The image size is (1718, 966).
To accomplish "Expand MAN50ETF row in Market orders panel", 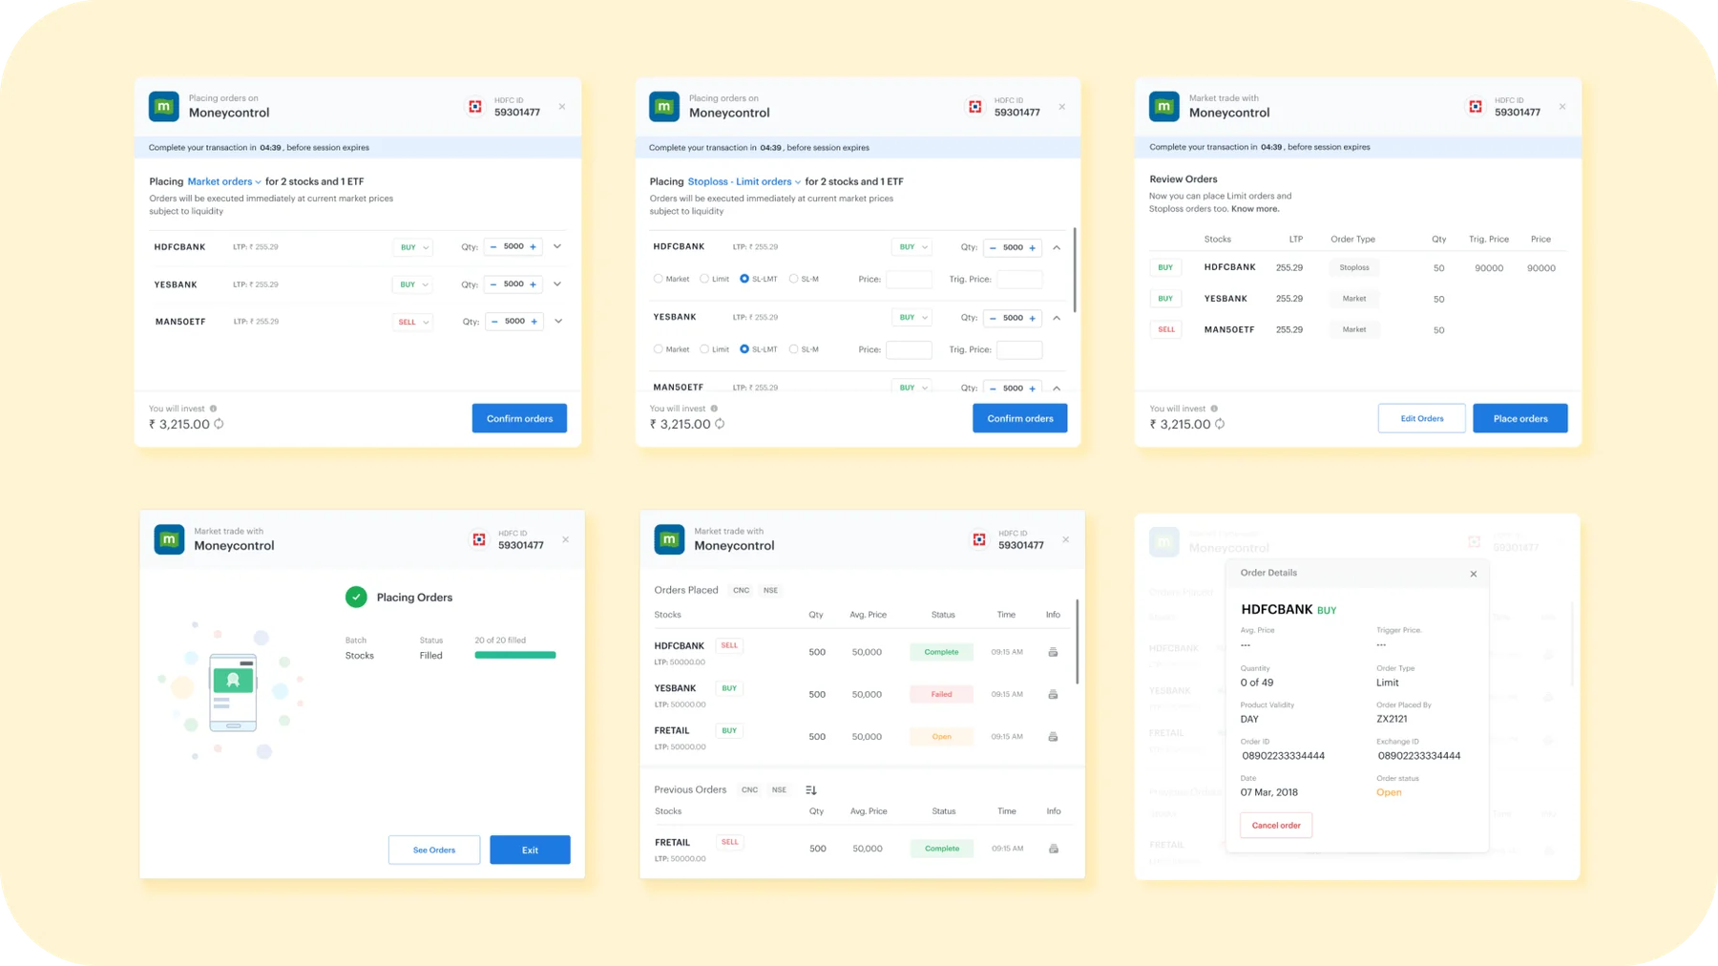I will pos(558,322).
